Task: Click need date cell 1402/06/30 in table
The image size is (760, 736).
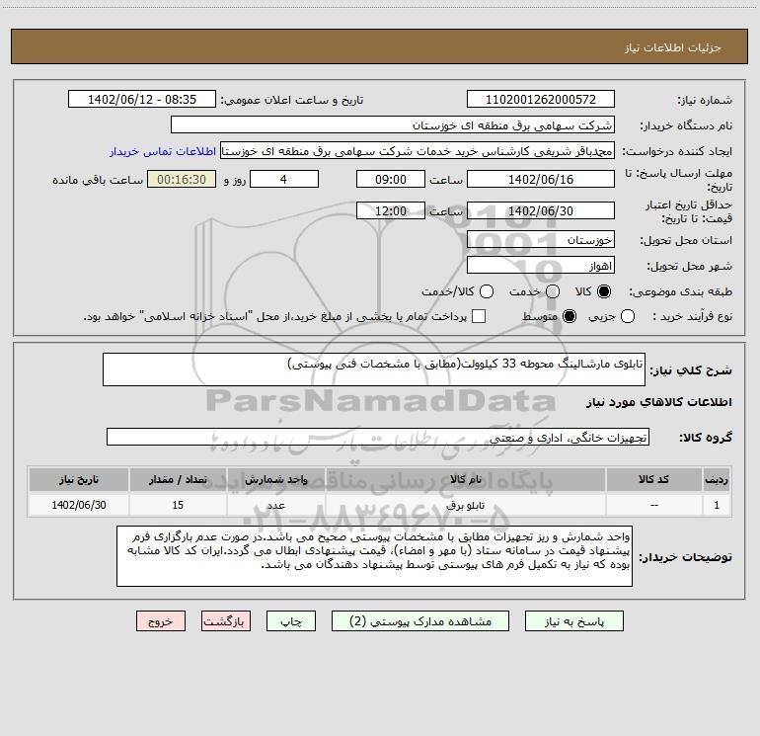Action: [x=79, y=505]
